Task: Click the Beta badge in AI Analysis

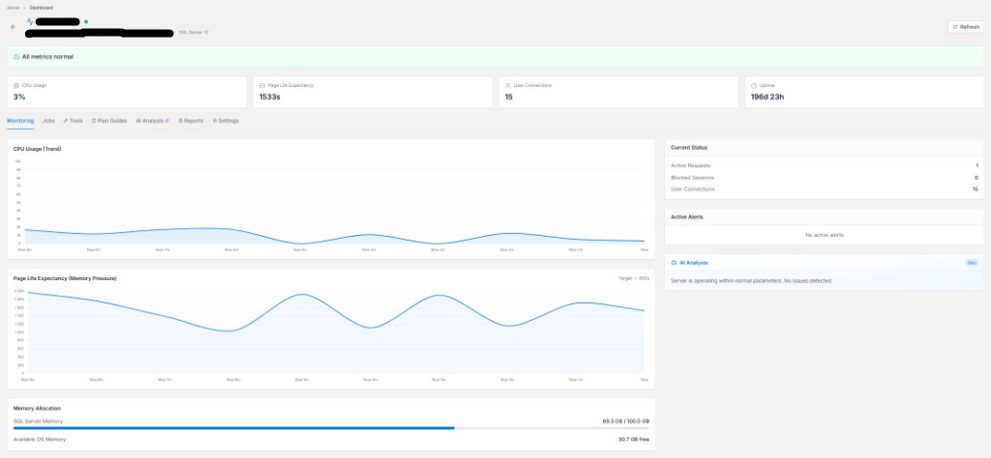Action: (971, 262)
